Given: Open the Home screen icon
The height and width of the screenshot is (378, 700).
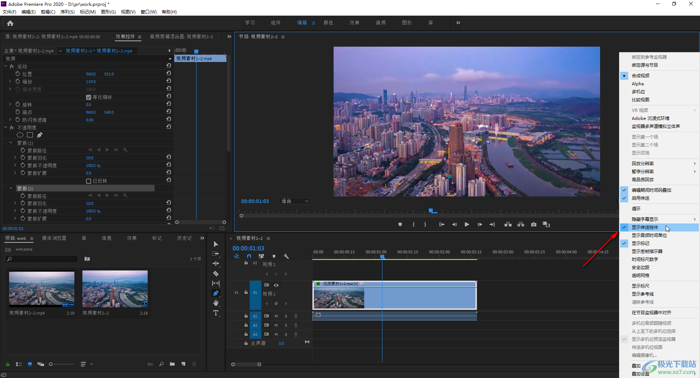Looking at the screenshot, I should pos(10,23).
